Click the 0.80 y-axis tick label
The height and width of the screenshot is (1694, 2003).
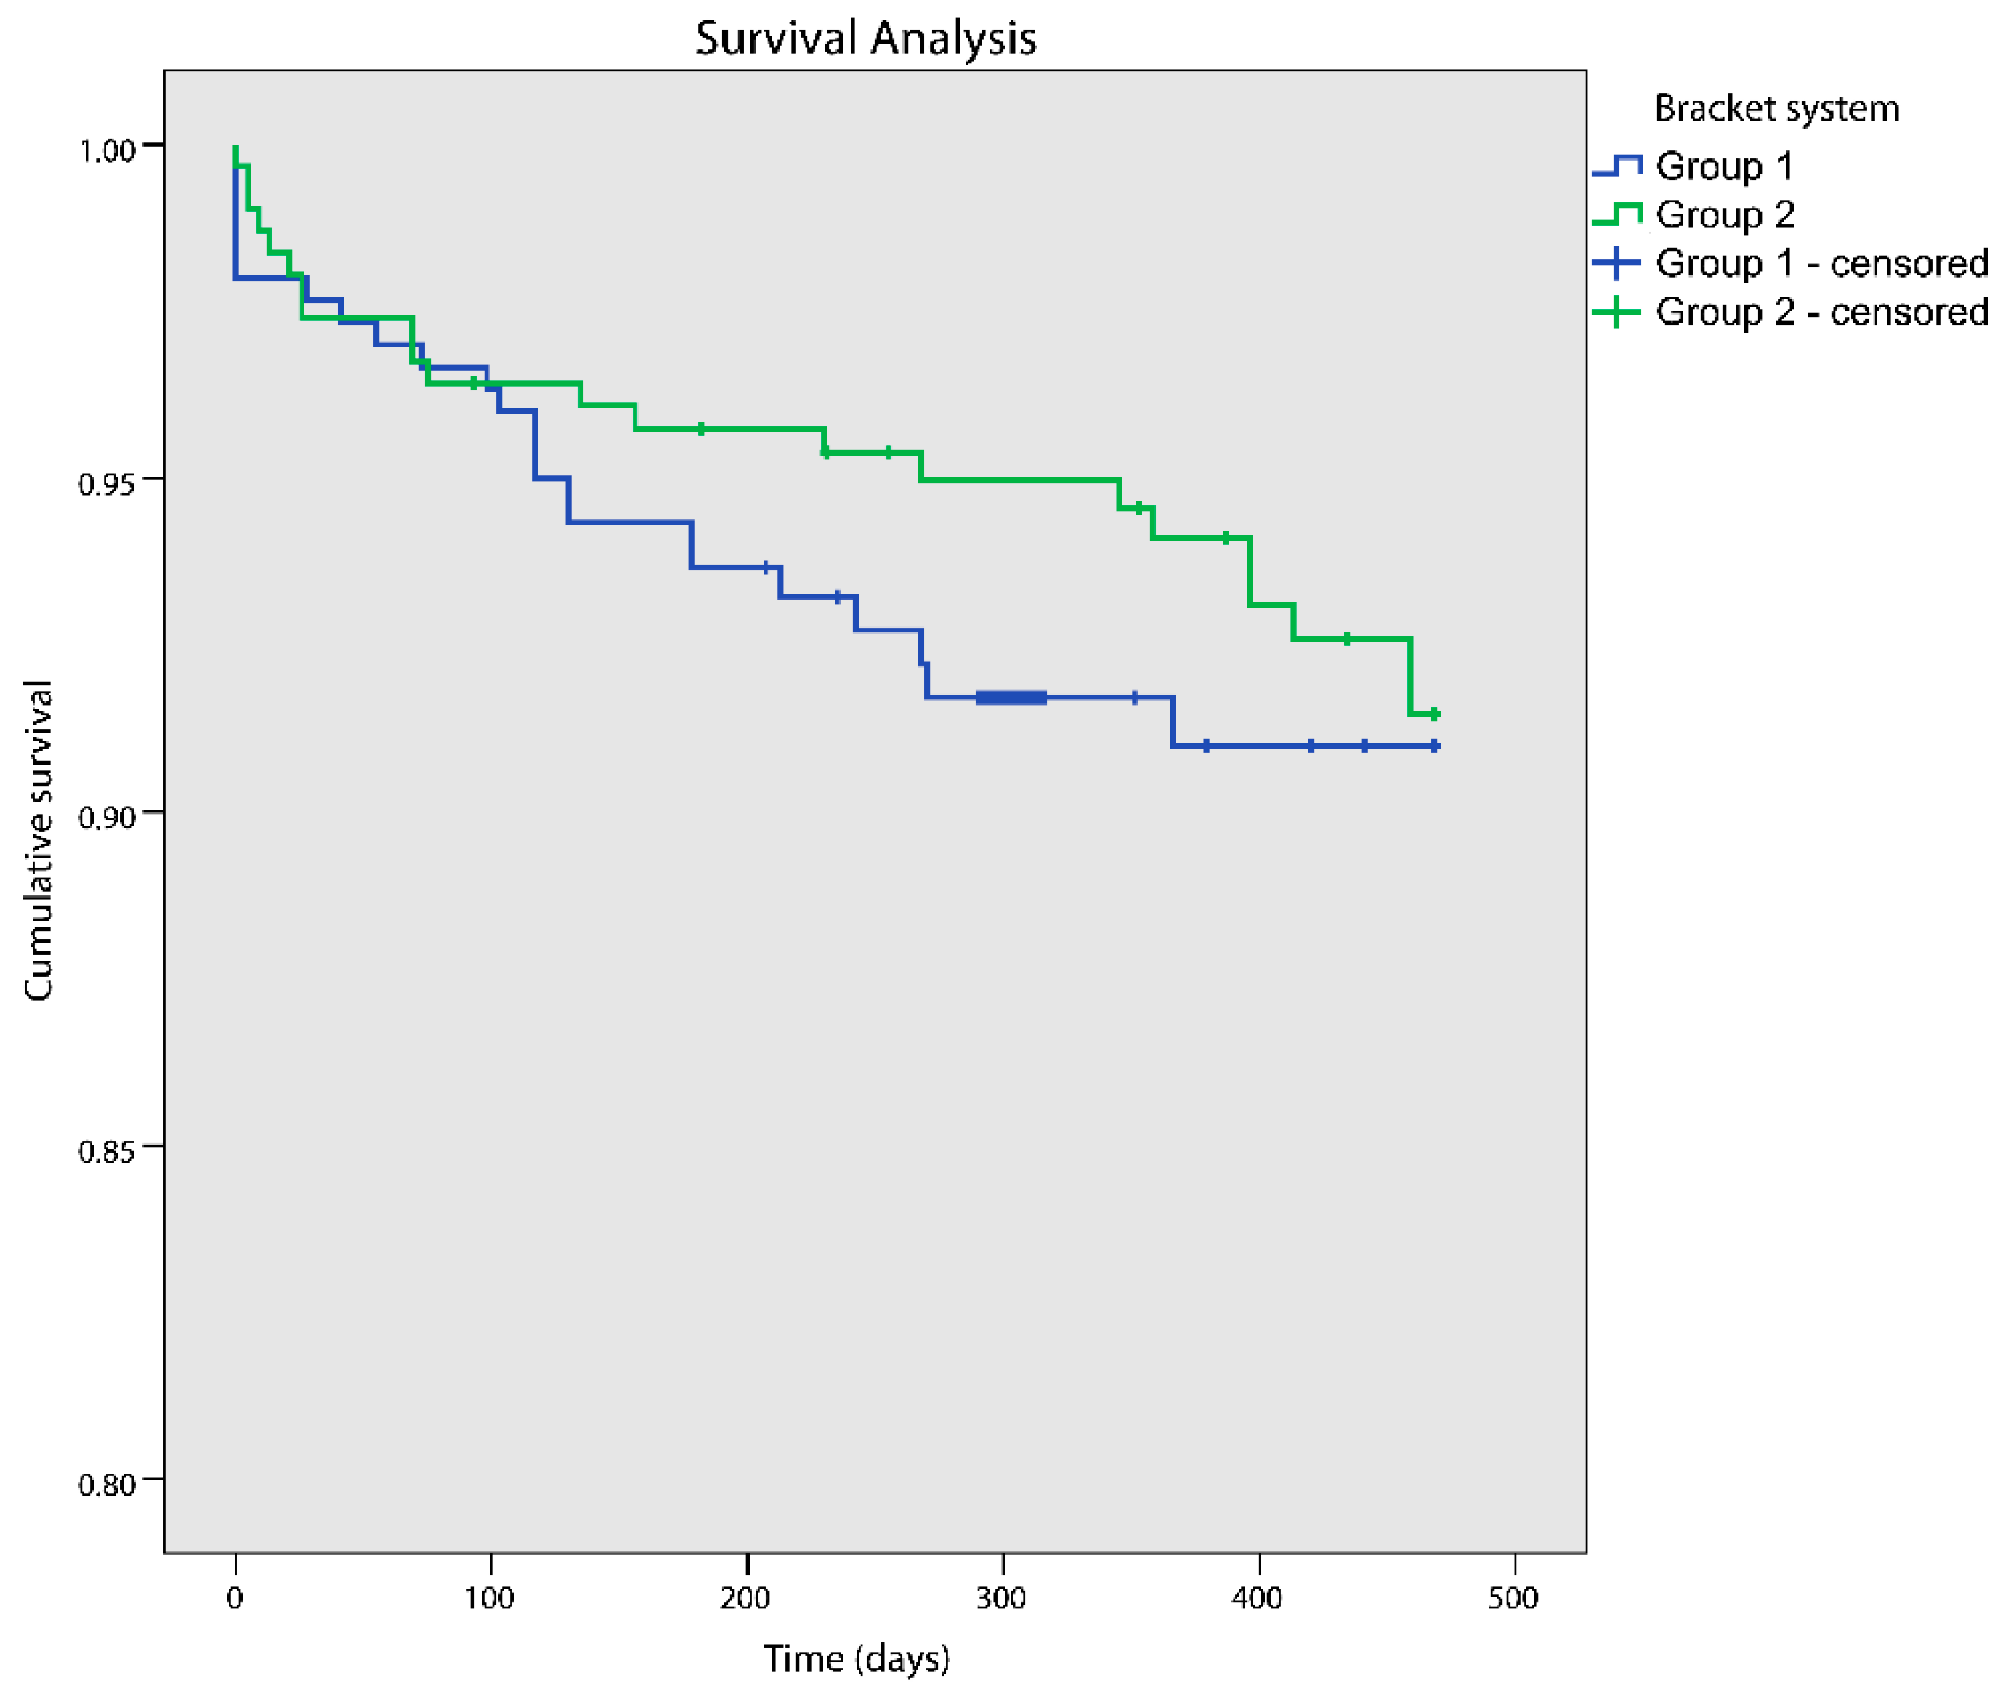pyautogui.click(x=105, y=1485)
